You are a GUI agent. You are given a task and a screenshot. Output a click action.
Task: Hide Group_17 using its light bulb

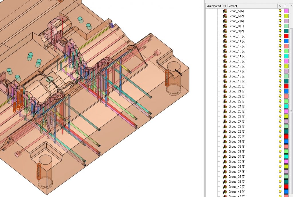click(280, 71)
